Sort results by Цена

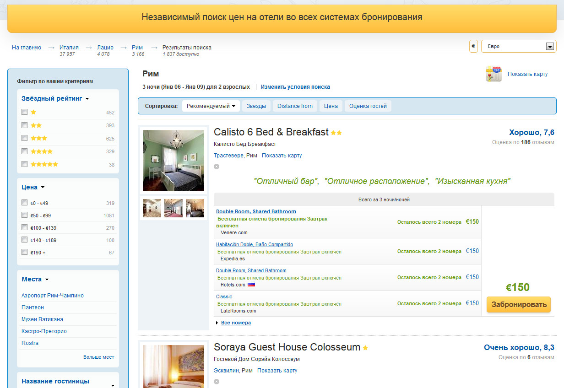pyautogui.click(x=331, y=106)
